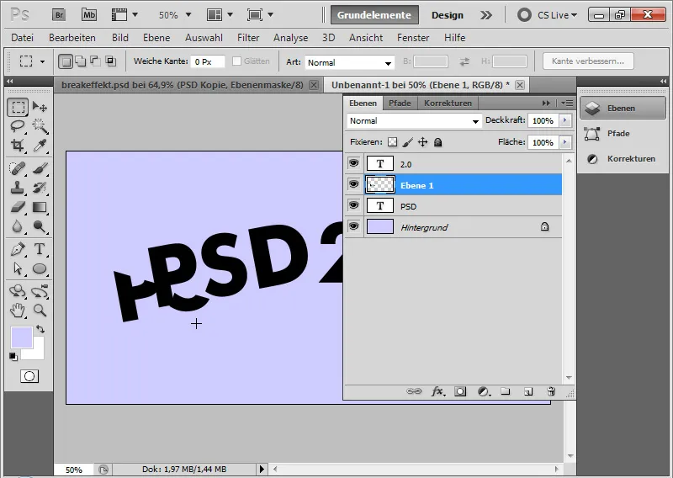Toggle lock position

click(x=423, y=142)
